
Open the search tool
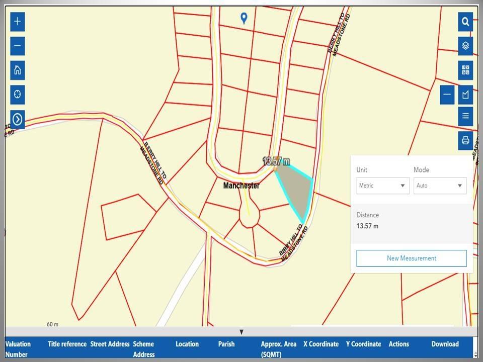point(465,22)
